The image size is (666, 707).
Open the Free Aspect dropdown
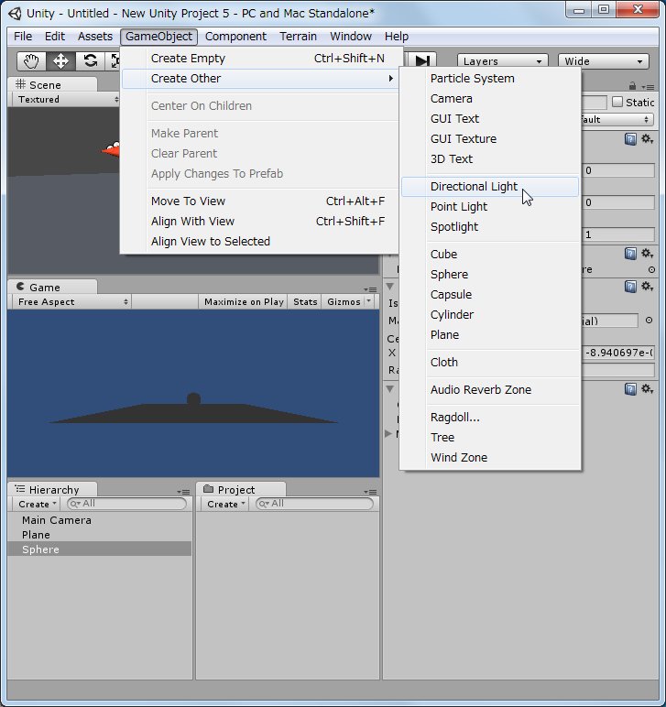click(x=72, y=301)
